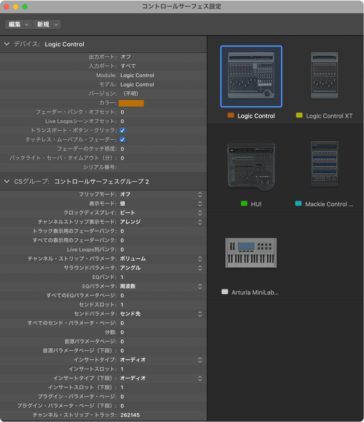Collapse the CSグループ section
The image size is (364, 422).
pyautogui.click(x=7, y=181)
